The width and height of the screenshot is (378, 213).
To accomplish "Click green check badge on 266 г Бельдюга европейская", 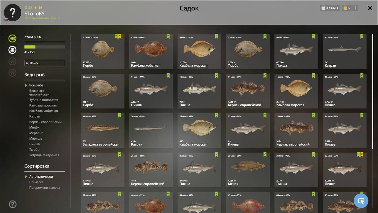I will point(120,115).
